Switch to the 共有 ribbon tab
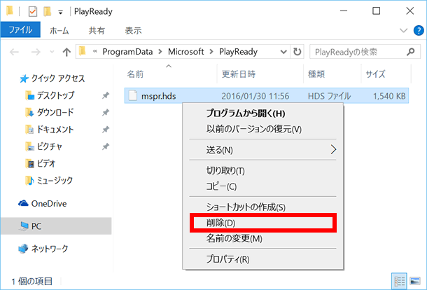 97,31
